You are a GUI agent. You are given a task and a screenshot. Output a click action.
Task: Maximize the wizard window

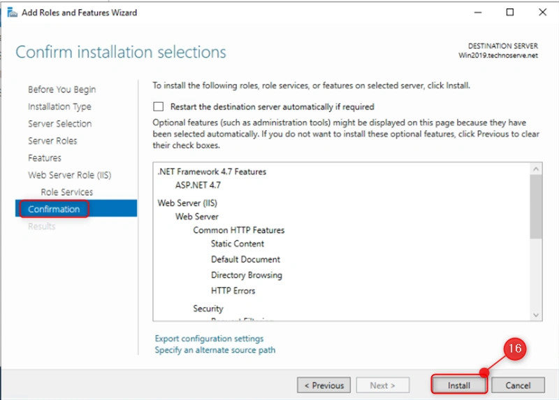(x=510, y=13)
